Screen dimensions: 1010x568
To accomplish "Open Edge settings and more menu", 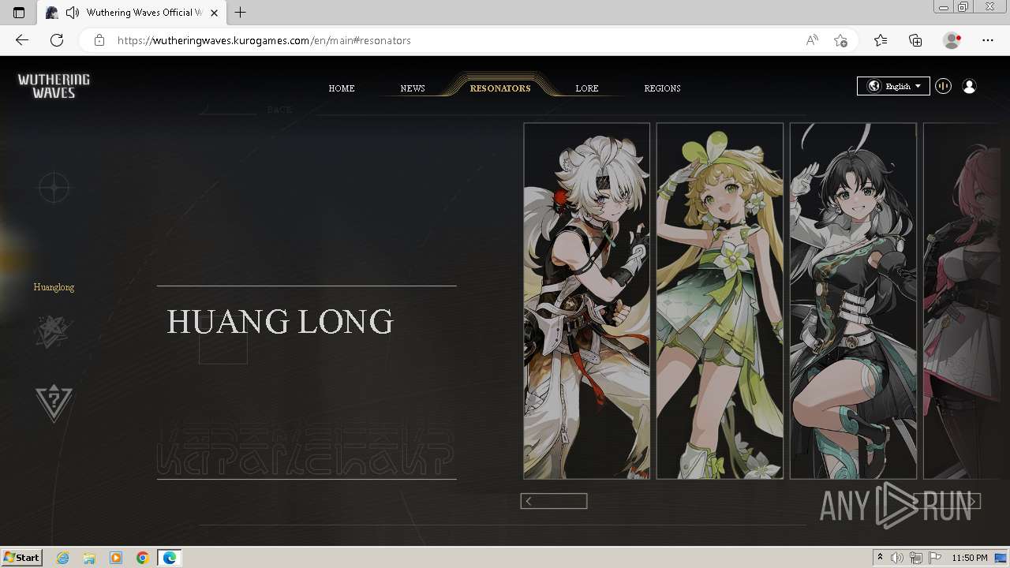I will (988, 40).
